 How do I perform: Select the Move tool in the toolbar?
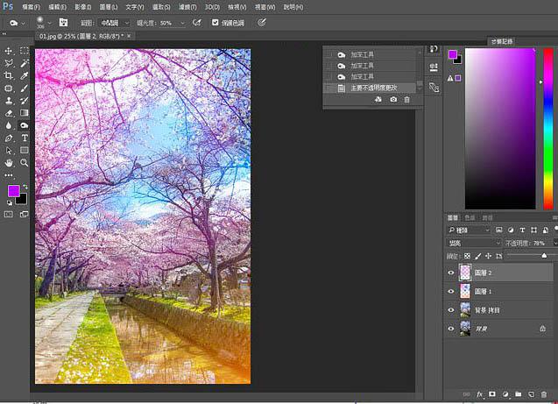coord(9,51)
